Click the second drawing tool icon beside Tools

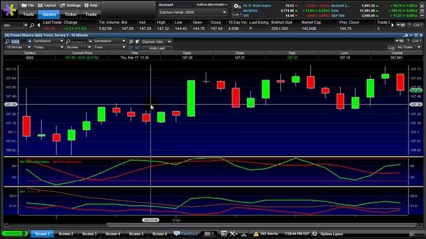pos(137,48)
